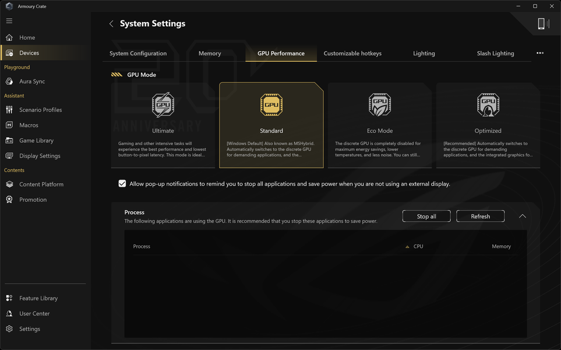Click the Standard GPU chip icon

(271, 105)
